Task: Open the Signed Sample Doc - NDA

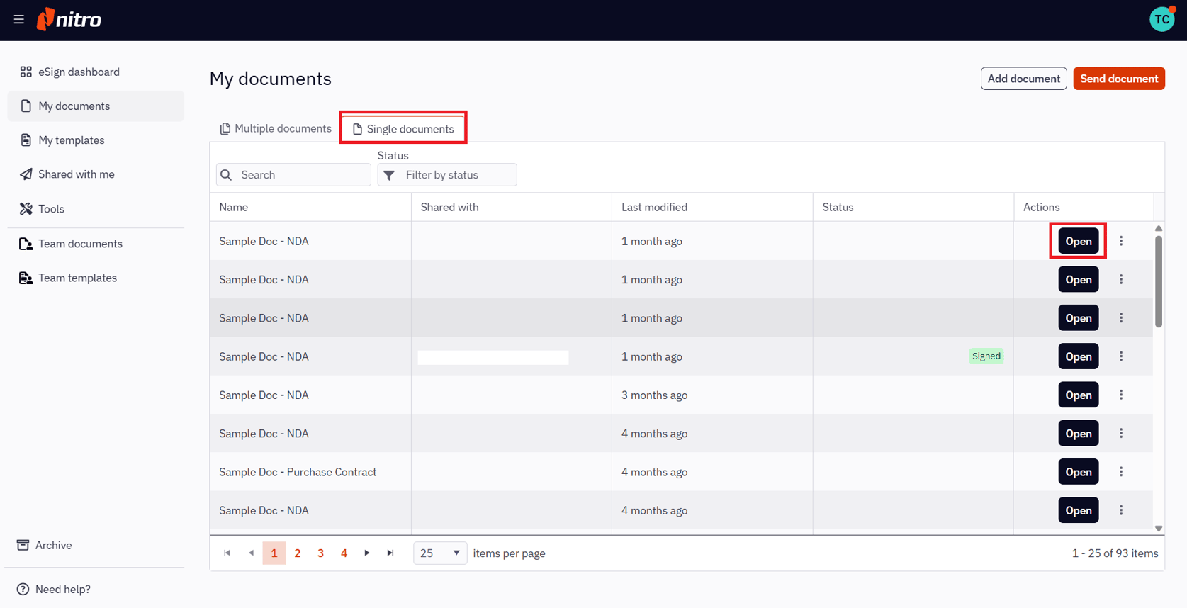Action: click(x=1079, y=356)
